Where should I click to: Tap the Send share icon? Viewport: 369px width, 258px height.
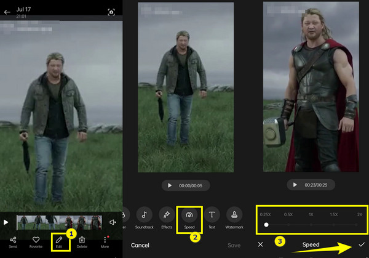click(13, 243)
